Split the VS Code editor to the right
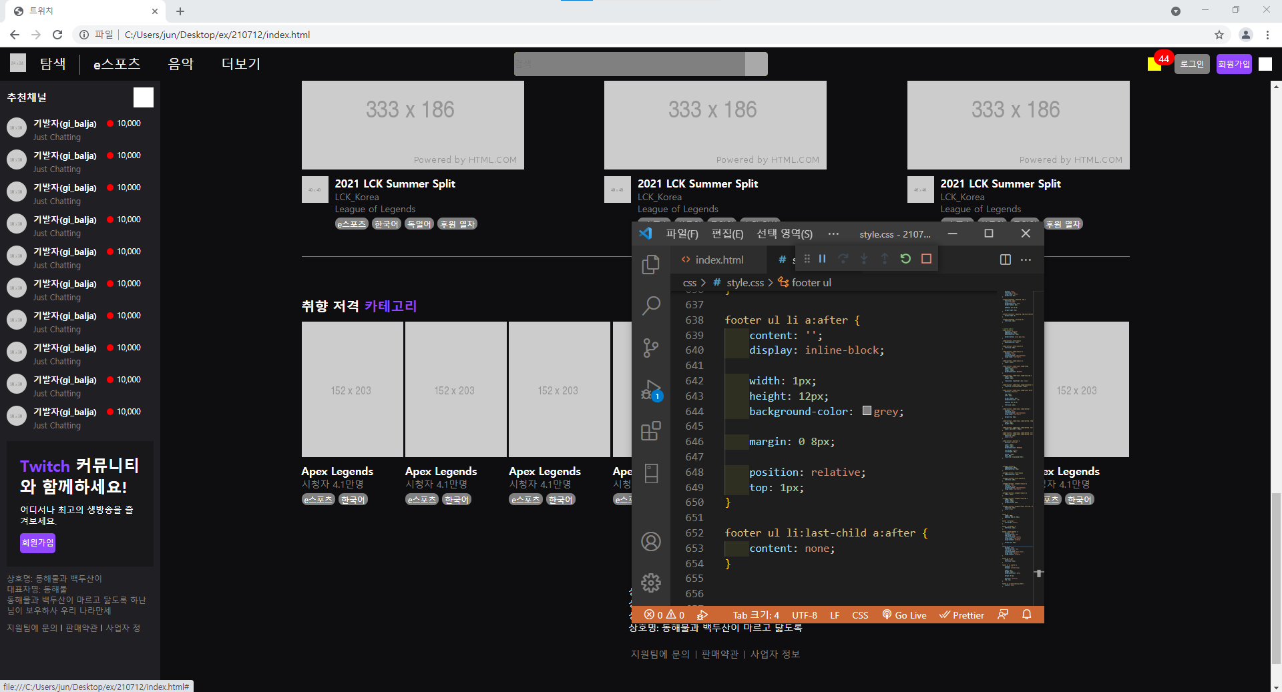The image size is (1282, 692). (1006, 260)
